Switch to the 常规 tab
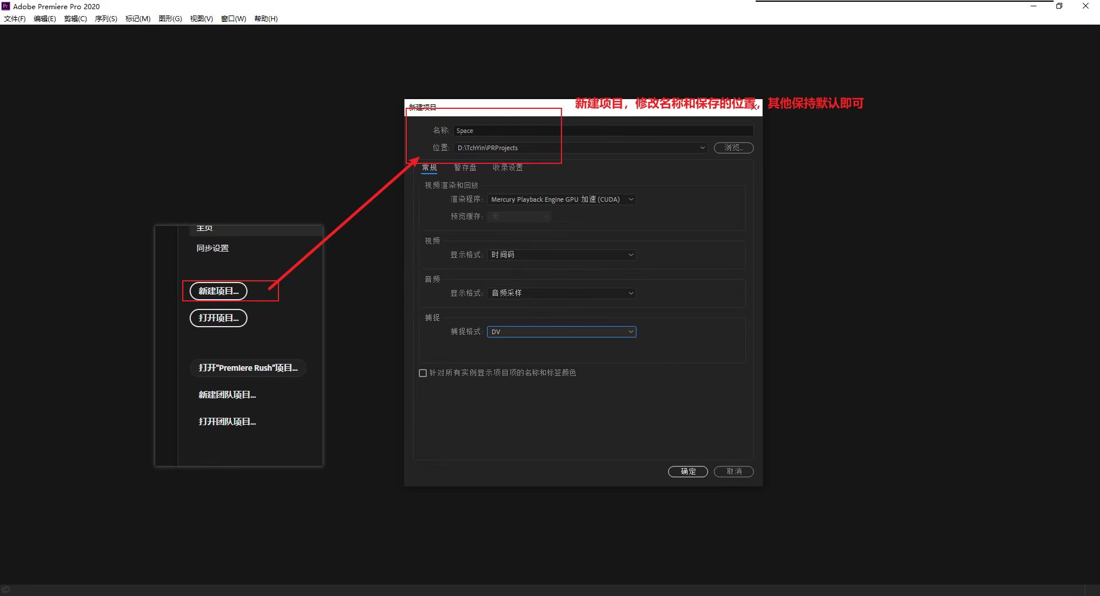 [x=429, y=167]
